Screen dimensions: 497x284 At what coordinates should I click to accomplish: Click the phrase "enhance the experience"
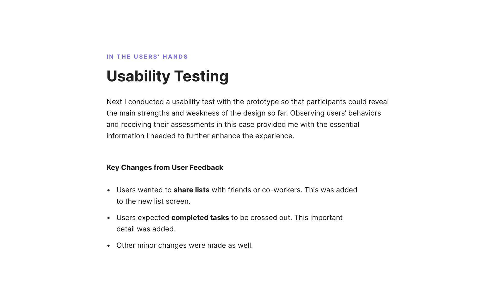click(x=253, y=136)
